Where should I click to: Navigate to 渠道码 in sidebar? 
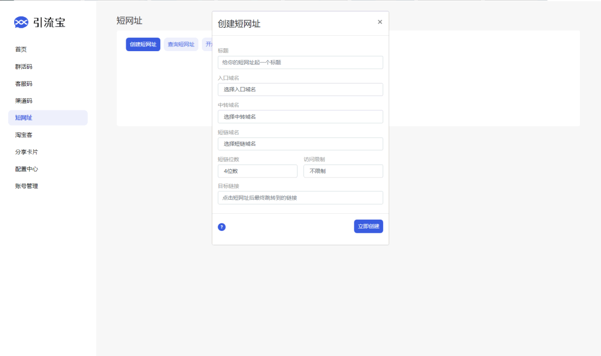pos(24,100)
